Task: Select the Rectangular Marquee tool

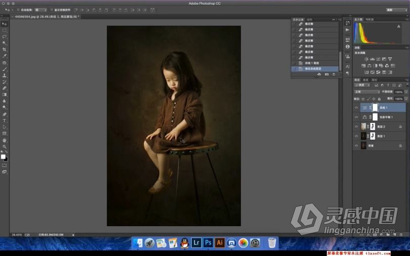Action: (x=4, y=30)
